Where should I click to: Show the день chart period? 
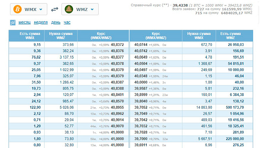56,22
